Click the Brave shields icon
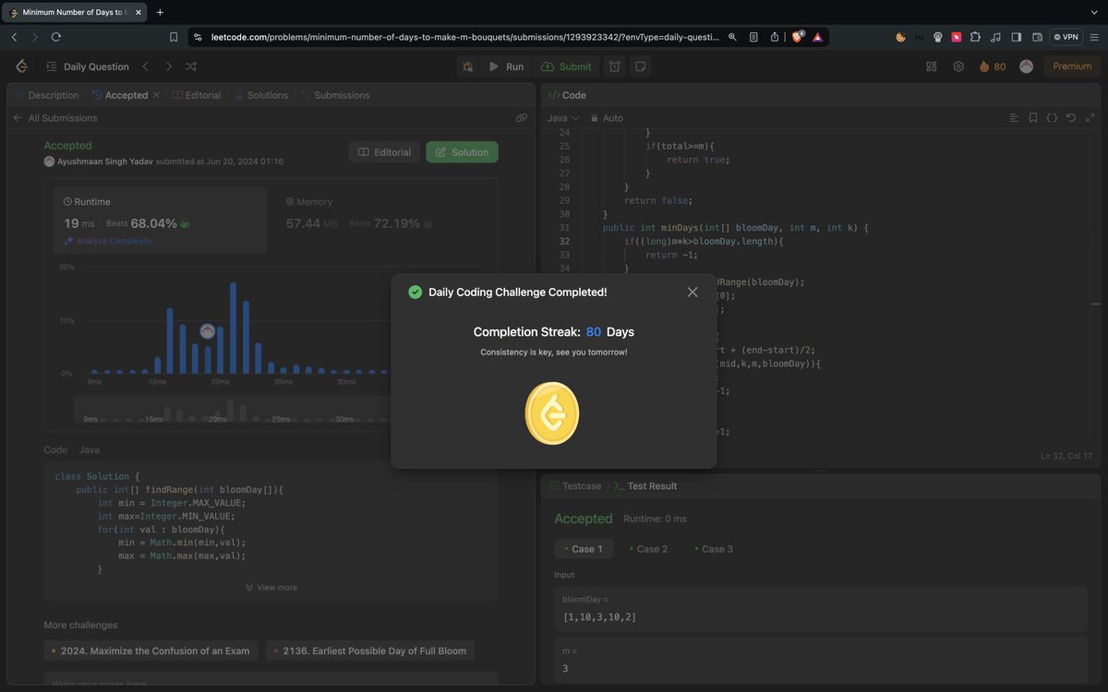This screenshot has height=692, width=1108. click(x=798, y=37)
